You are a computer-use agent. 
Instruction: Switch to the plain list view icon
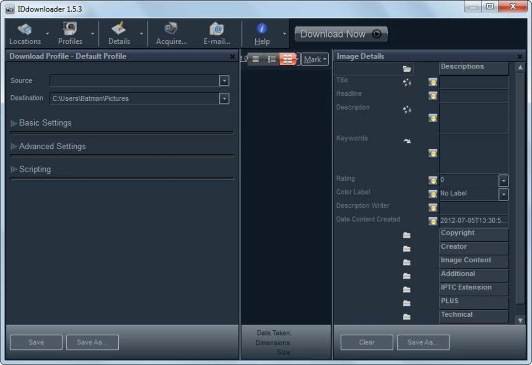(256, 59)
